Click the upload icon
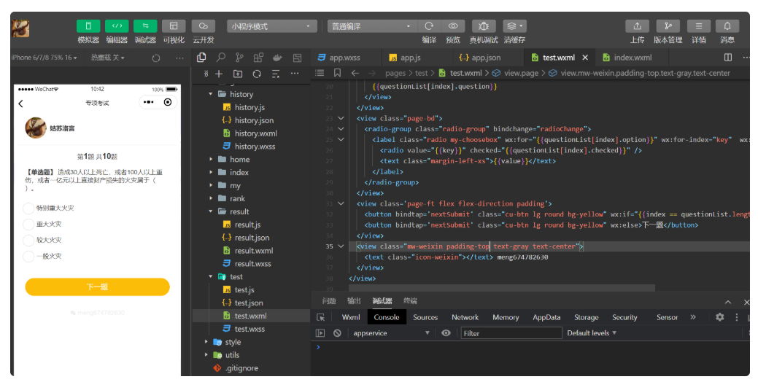Image resolution: width=758 pixels, height=382 pixels. click(637, 26)
